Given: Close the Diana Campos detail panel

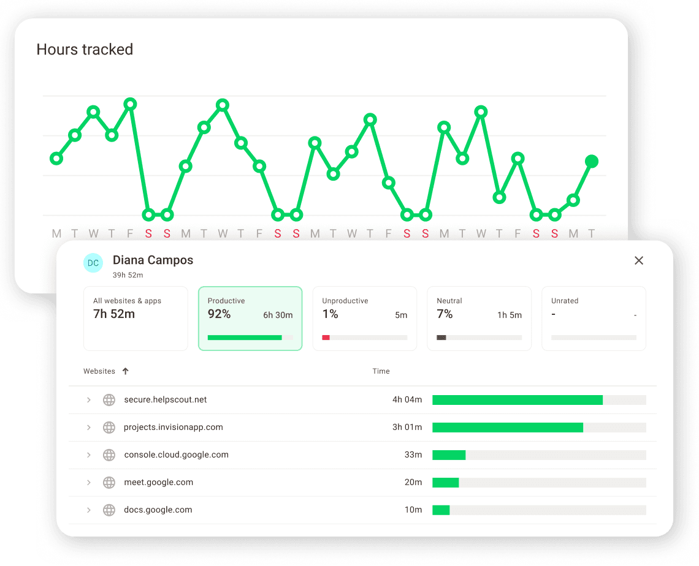Looking at the screenshot, I should coord(638,260).
